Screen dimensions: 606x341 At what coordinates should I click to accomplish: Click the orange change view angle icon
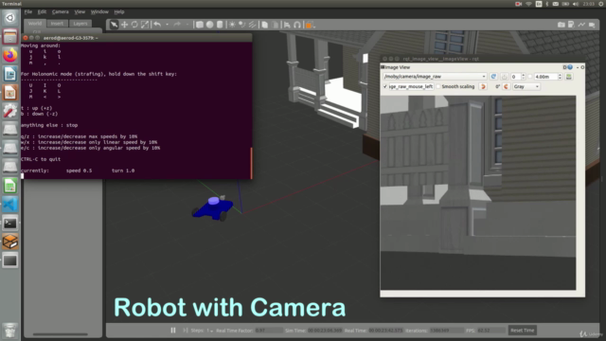pos(309,26)
